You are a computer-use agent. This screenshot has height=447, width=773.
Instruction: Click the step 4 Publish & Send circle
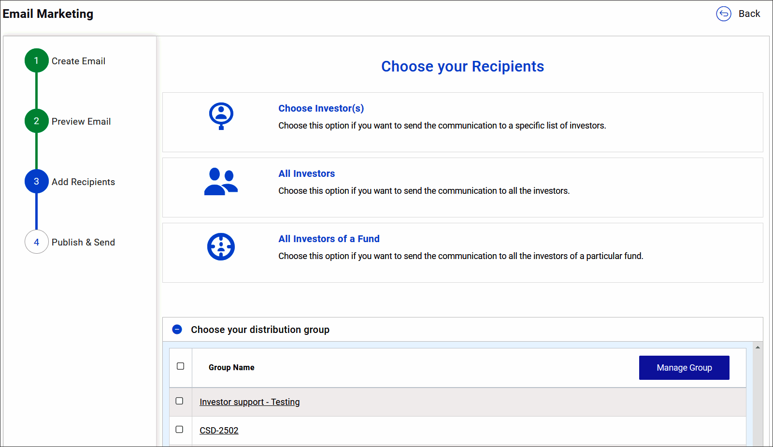pyautogui.click(x=36, y=242)
